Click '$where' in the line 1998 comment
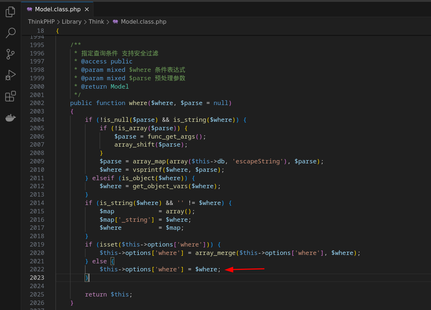The image size is (431, 310). 140,70
